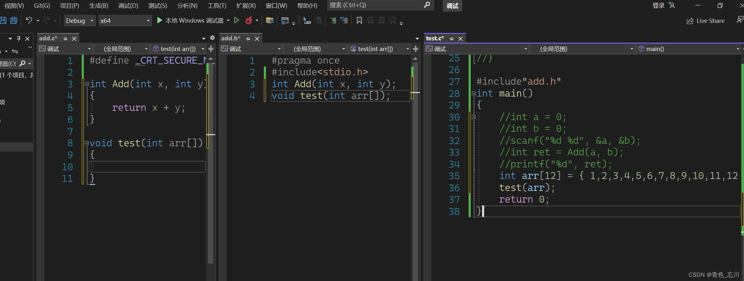Click Live Share button
The height and width of the screenshot is (281, 744).
click(x=706, y=21)
